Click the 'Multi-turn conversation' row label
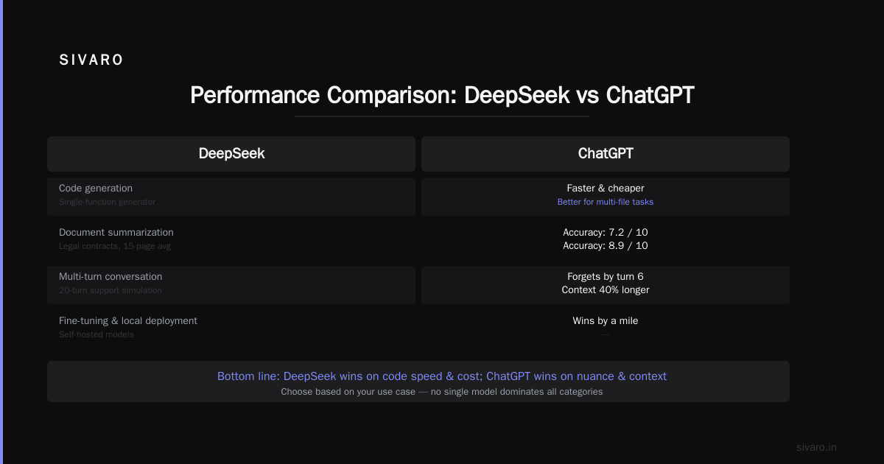884x464 pixels. pyautogui.click(x=110, y=277)
